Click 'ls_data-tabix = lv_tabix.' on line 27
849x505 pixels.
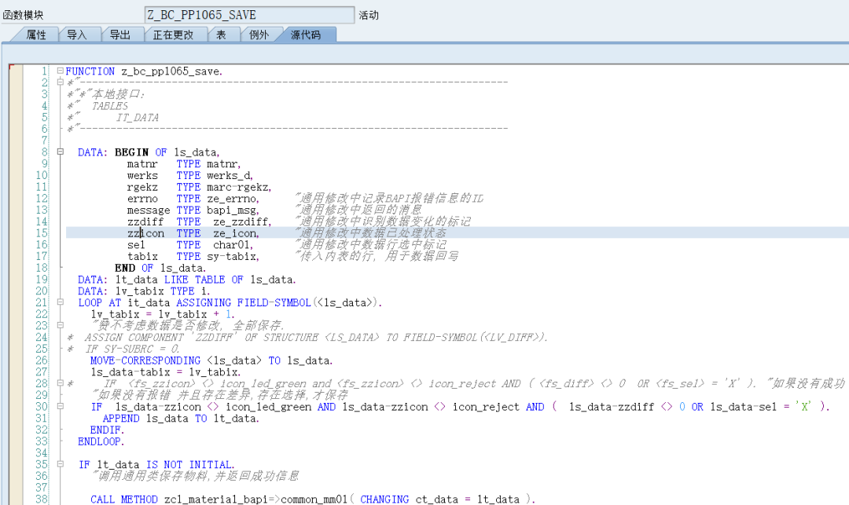(166, 372)
